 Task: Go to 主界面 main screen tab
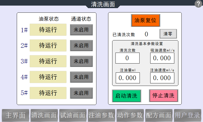pyautogui.click(x=15, y=115)
